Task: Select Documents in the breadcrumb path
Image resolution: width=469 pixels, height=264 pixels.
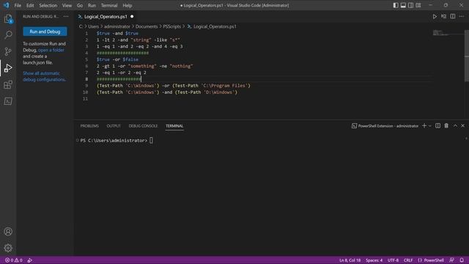Action: (x=147, y=26)
